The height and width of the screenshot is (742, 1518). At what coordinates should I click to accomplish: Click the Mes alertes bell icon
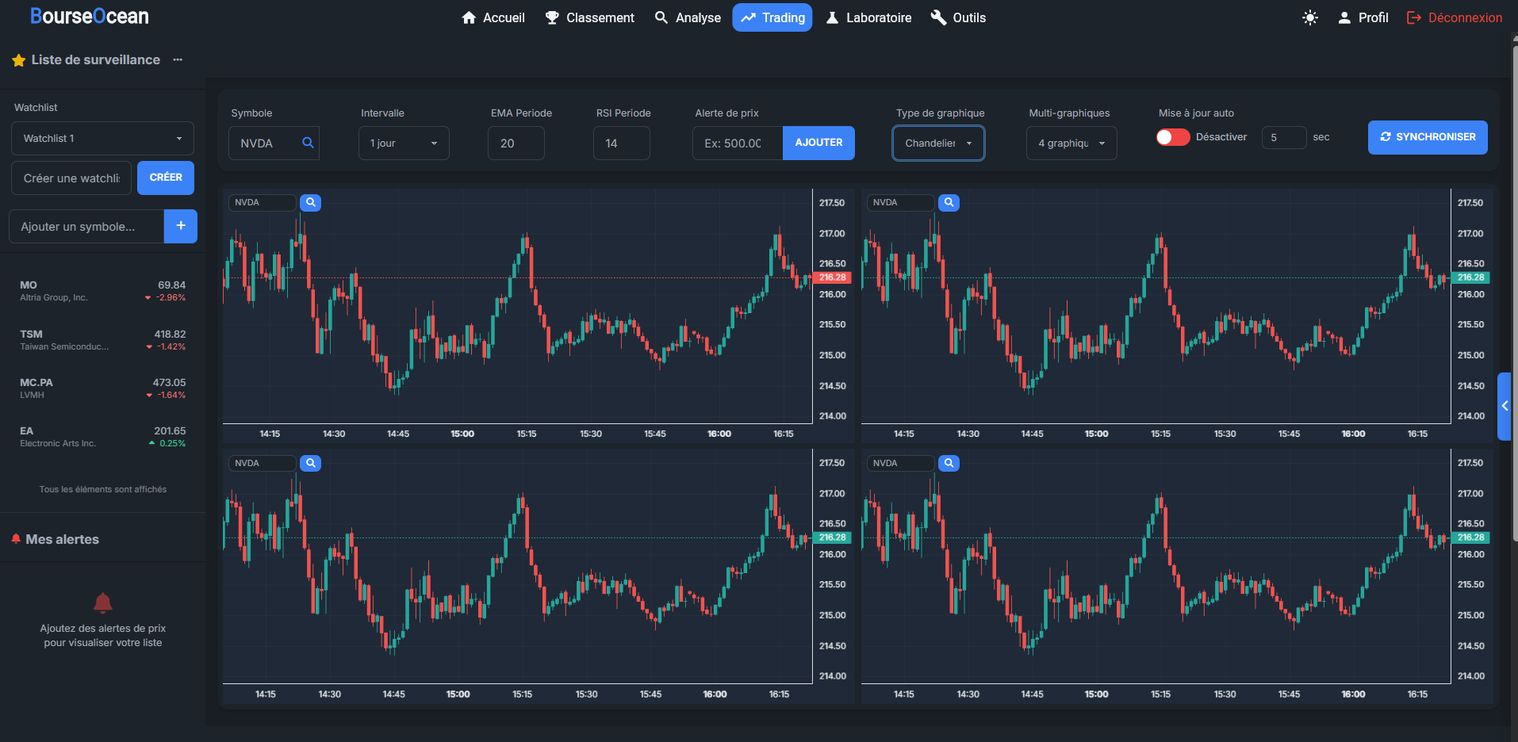pos(16,539)
